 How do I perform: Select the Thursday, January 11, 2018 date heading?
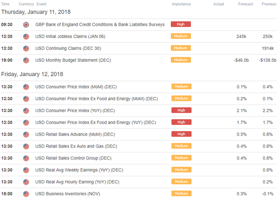click(36, 12)
